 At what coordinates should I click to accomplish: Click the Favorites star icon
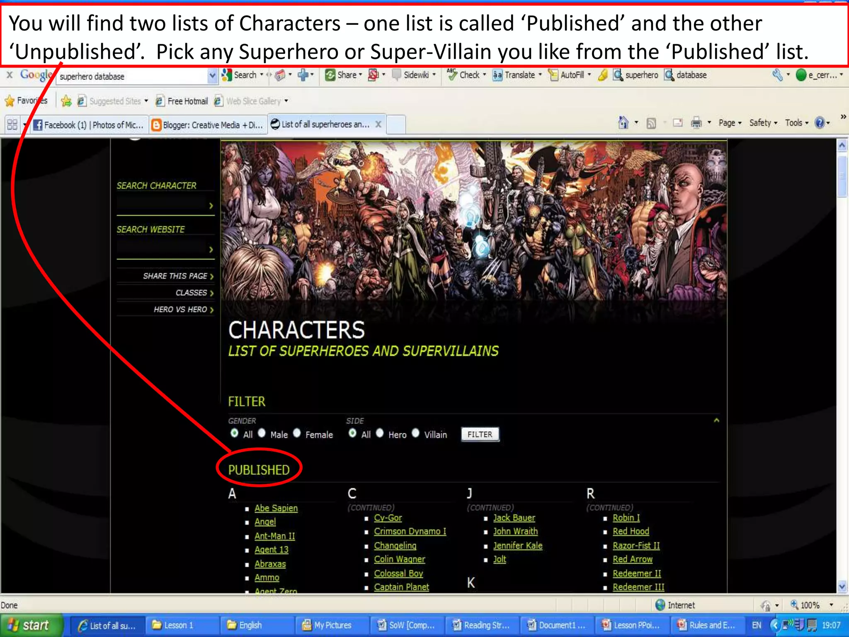pos(10,101)
